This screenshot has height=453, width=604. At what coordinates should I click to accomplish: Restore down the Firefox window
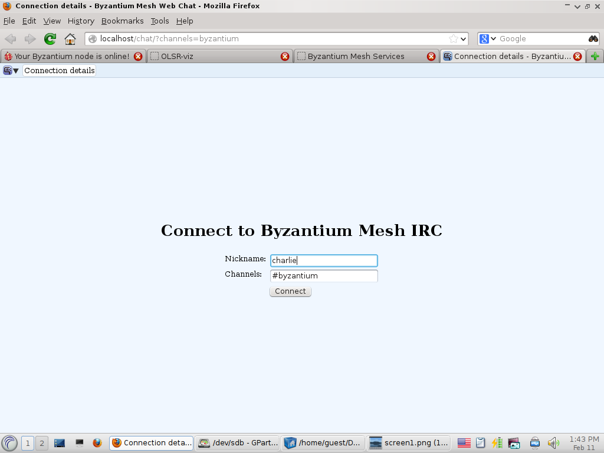(587, 6)
